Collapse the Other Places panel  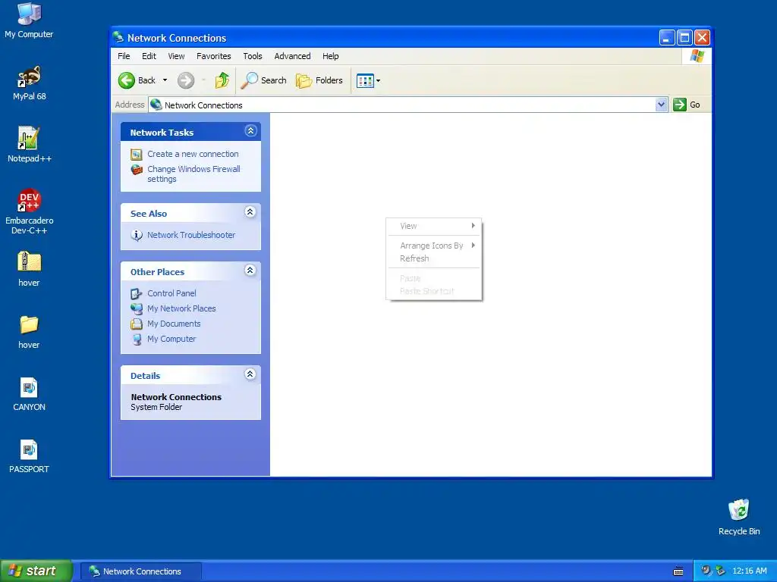(250, 271)
